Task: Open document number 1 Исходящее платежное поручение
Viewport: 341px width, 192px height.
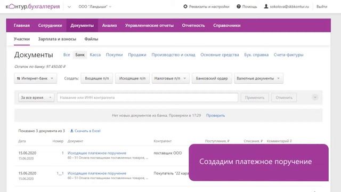Action: tap(97, 153)
